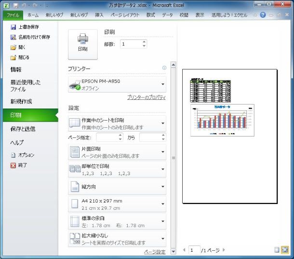The height and width of the screenshot is (259, 294).
Task: Open the A4 paper size dropdown
Action: pyautogui.click(x=162, y=204)
